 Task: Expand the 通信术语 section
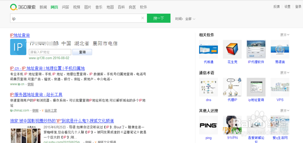pos(285,73)
